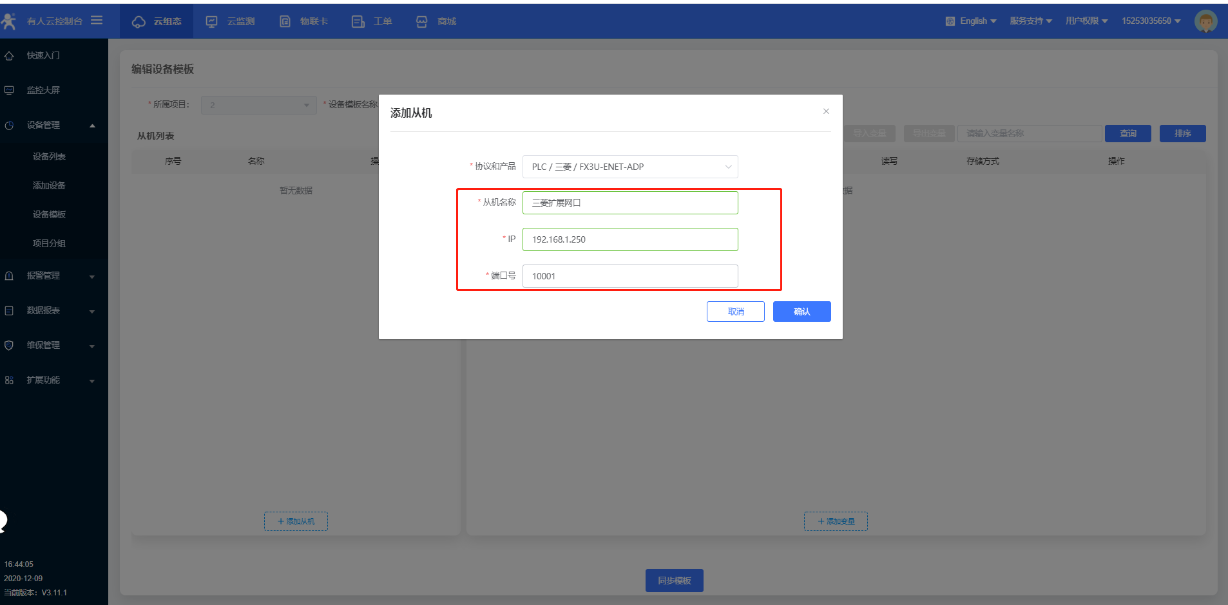The image size is (1228, 605).
Task: Close the 添加从机 dialog with X icon
Action: [826, 111]
